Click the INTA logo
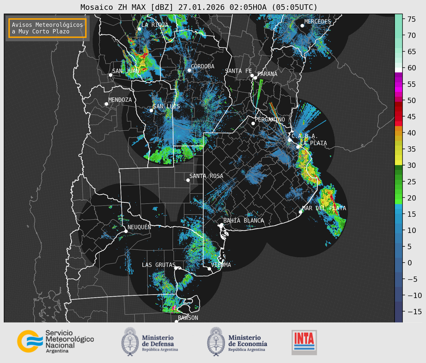The height and width of the screenshot is (363, 426). pos(304,342)
